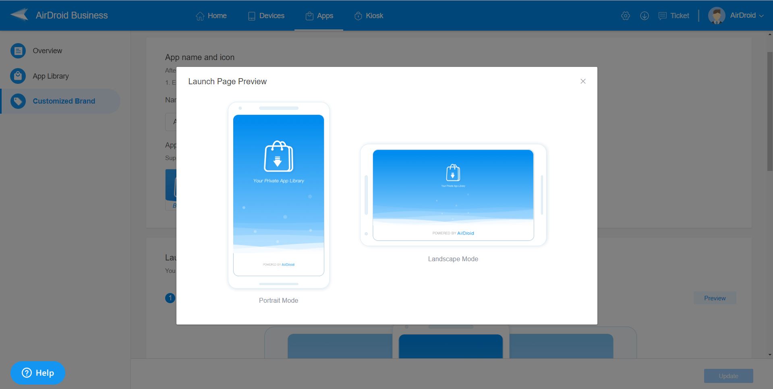Click the bag icon in portrait preview
The width and height of the screenshot is (773, 389).
tap(278, 156)
